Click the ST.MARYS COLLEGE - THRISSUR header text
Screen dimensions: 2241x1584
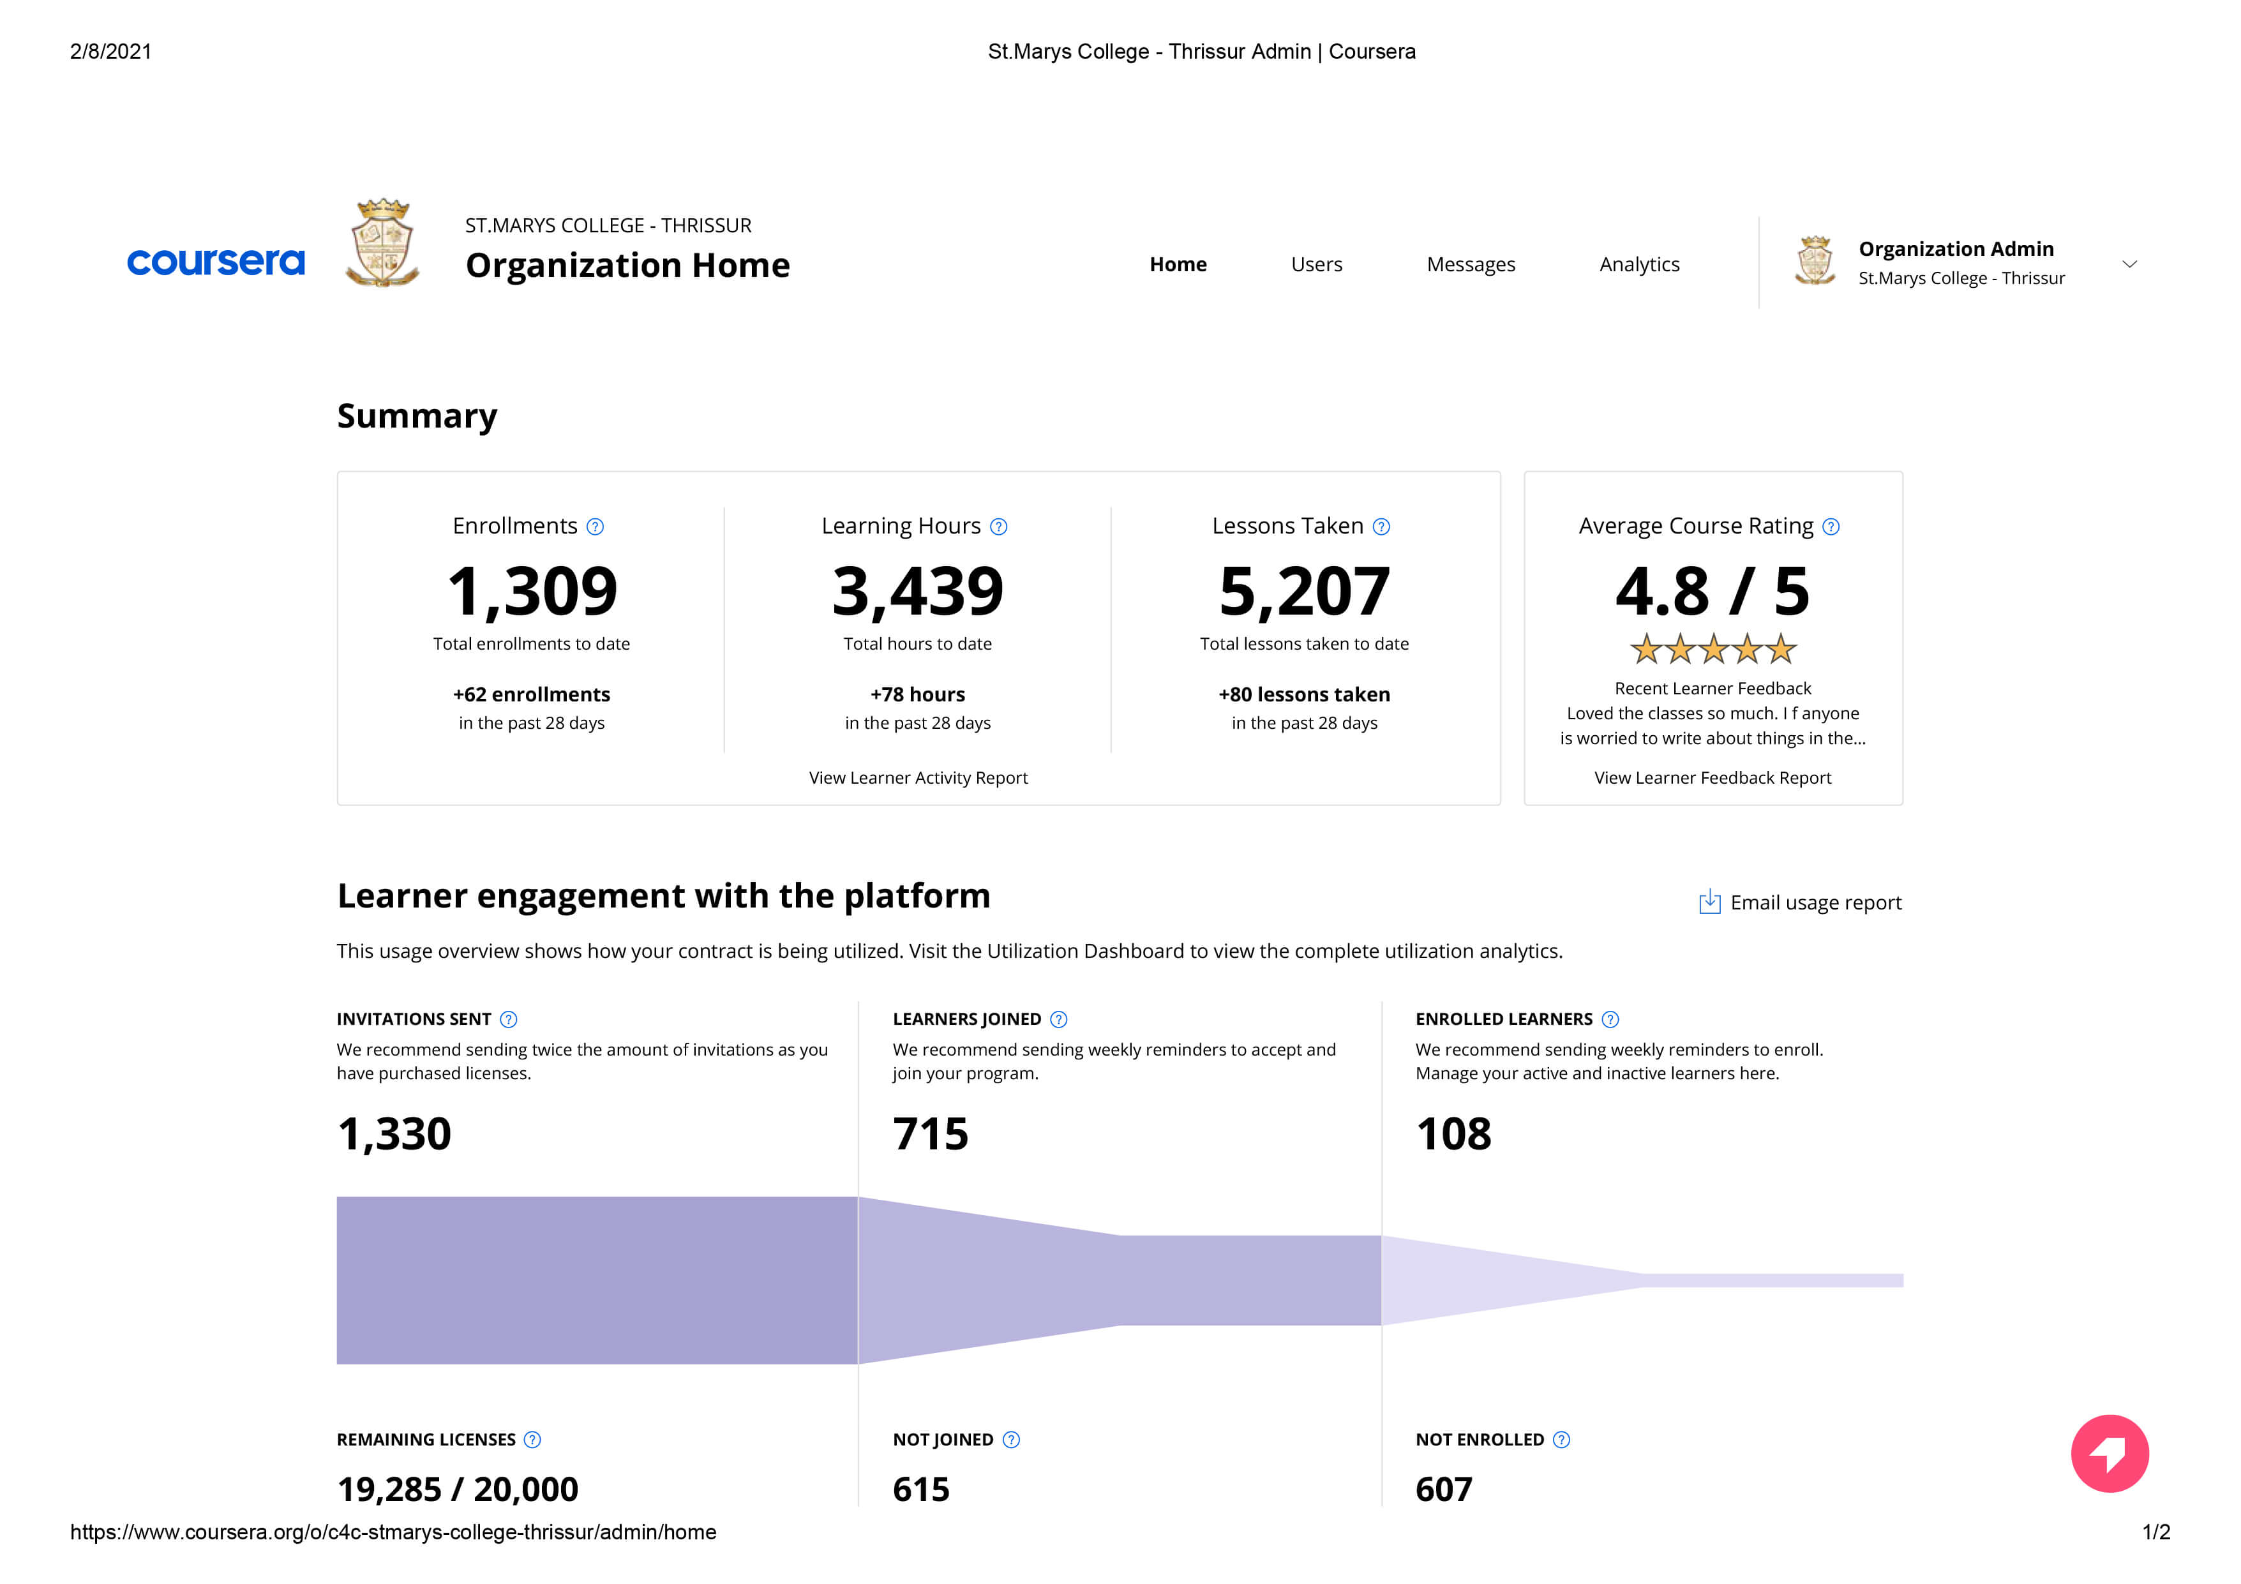coord(608,225)
